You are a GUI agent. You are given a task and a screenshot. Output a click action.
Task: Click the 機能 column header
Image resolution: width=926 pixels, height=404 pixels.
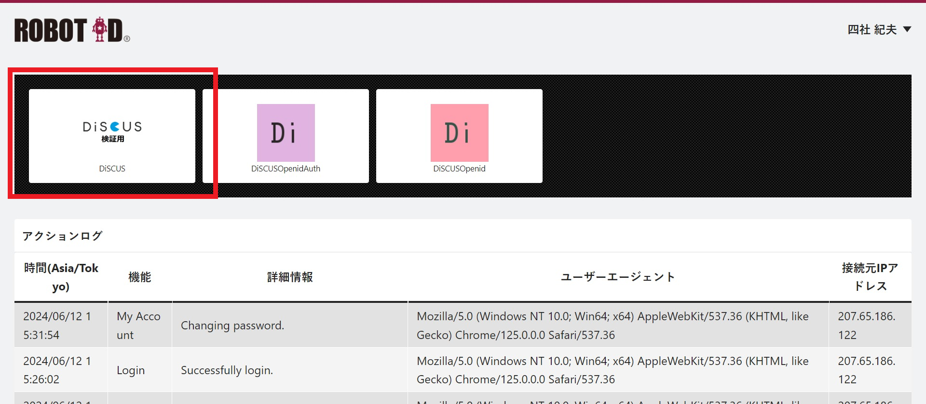(140, 277)
